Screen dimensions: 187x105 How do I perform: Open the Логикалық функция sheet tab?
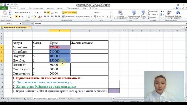[x=66, y=99]
